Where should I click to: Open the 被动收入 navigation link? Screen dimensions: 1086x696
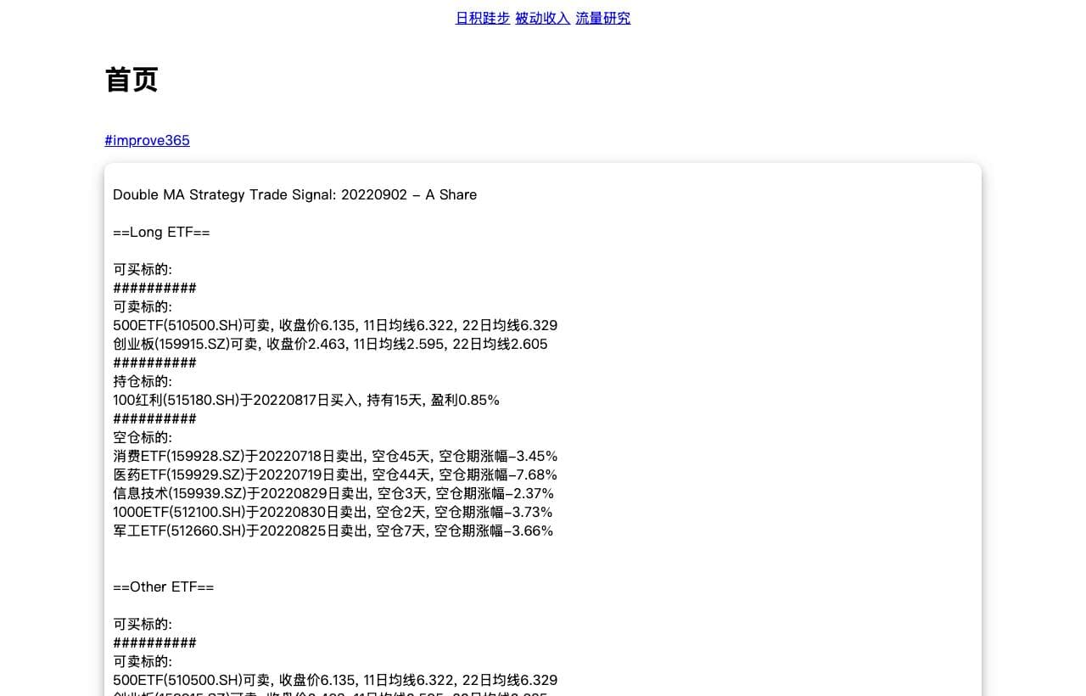[543, 18]
